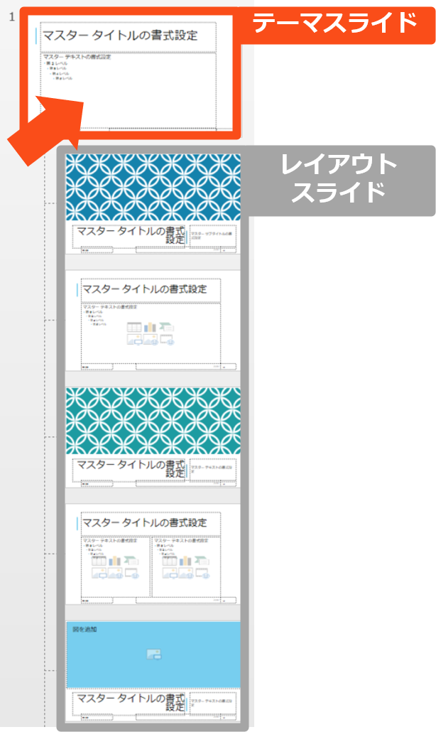Click the chart icon in the second layout thumbnail

click(151, 327)
